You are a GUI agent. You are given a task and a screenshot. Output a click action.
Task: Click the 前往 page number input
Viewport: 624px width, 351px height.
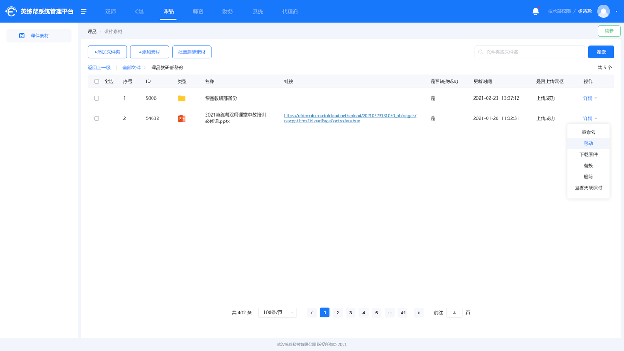click(454, 313)
